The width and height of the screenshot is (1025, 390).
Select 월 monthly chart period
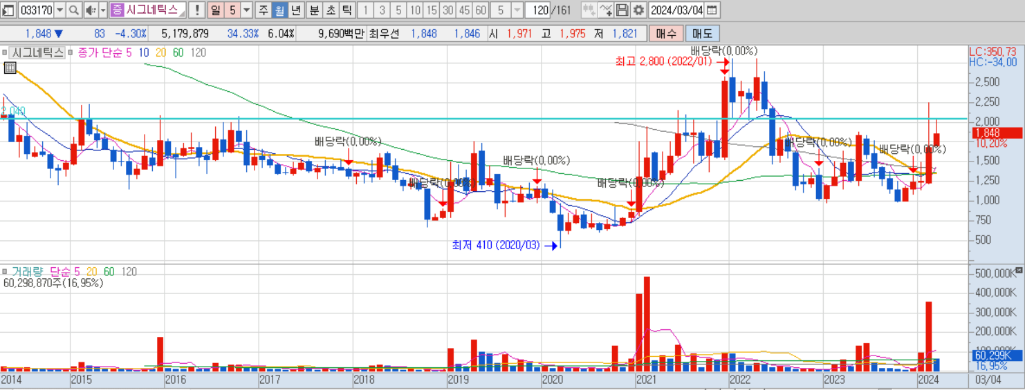pyautogui.click(x=279, y=10)
